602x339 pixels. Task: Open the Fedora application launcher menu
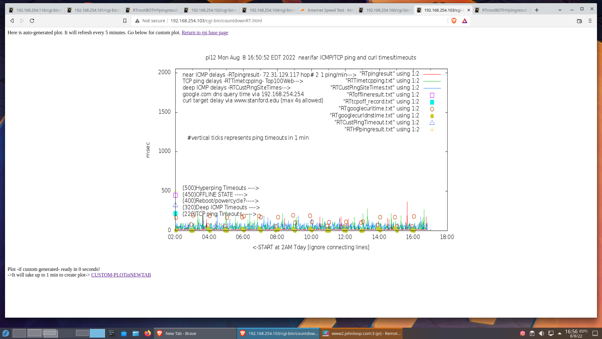[6, 333]
